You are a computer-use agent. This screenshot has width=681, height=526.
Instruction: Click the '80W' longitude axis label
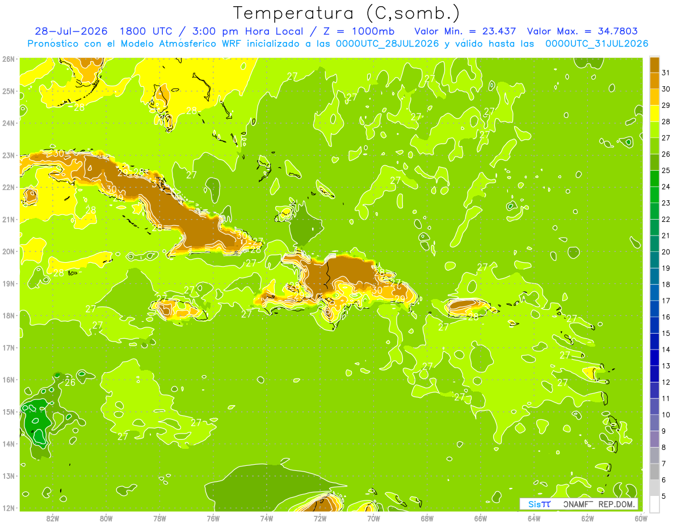(x=106, y=518)
